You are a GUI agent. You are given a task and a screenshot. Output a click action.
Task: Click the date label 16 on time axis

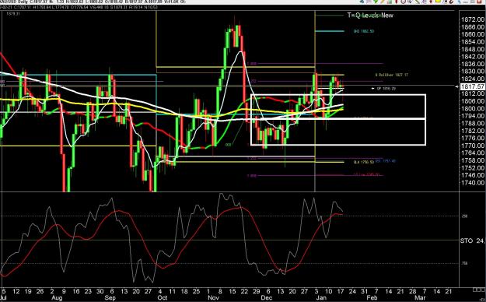coord(76,292)
